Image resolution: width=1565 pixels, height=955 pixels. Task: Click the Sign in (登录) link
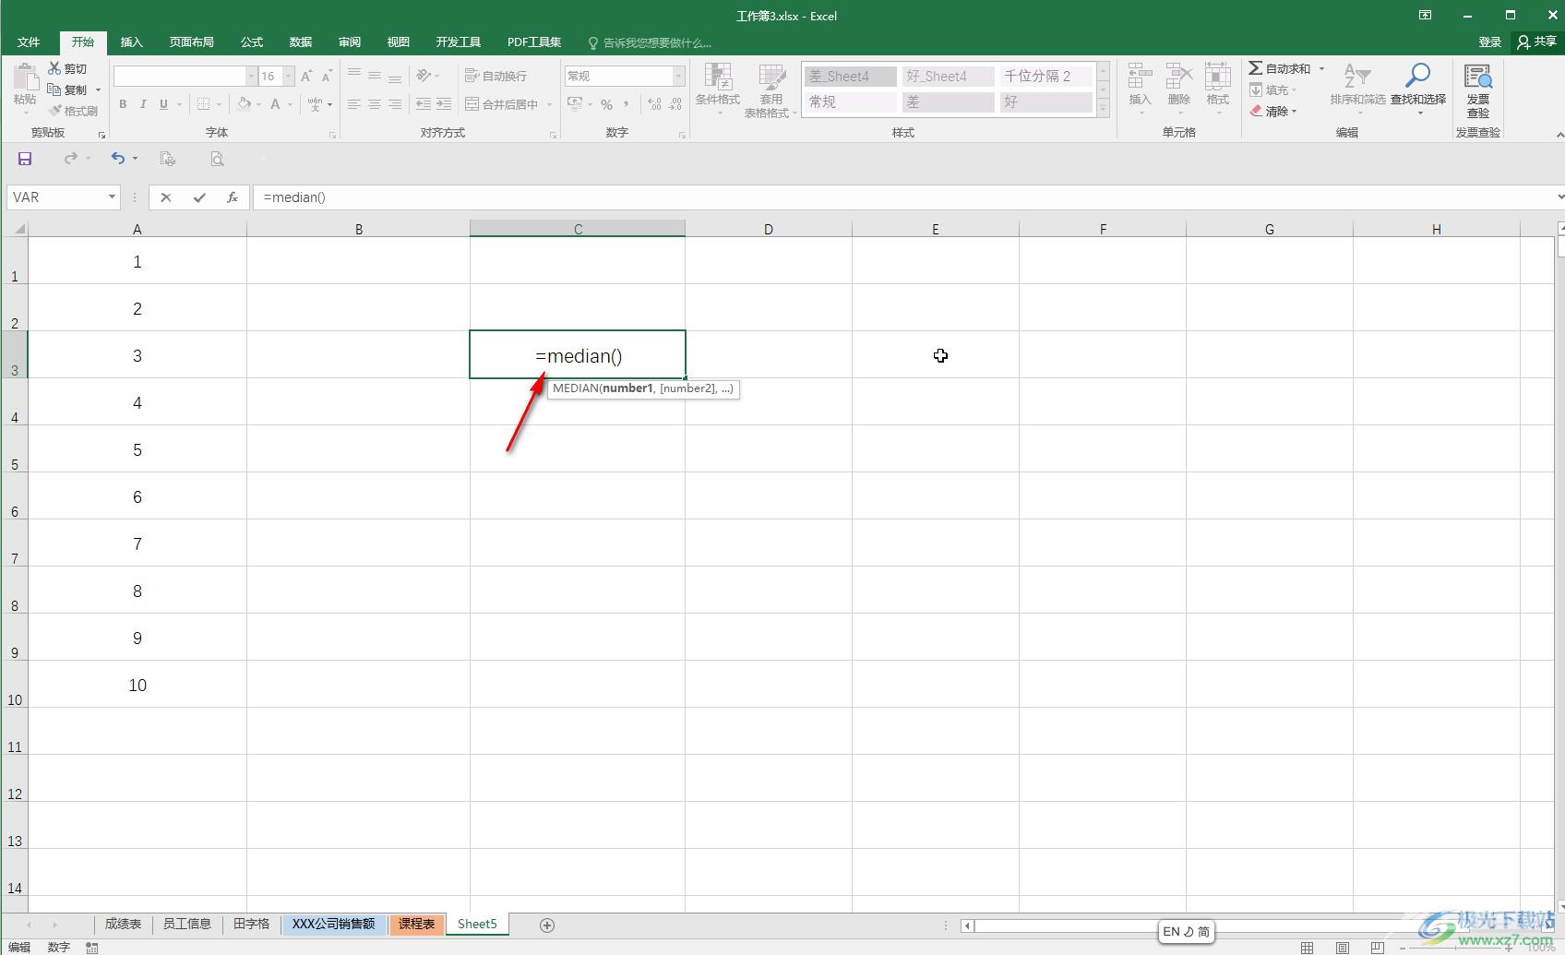click(x=1489, y=42)
